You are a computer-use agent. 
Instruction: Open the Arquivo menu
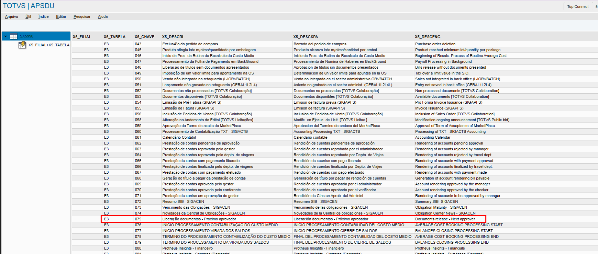[11, 16]
